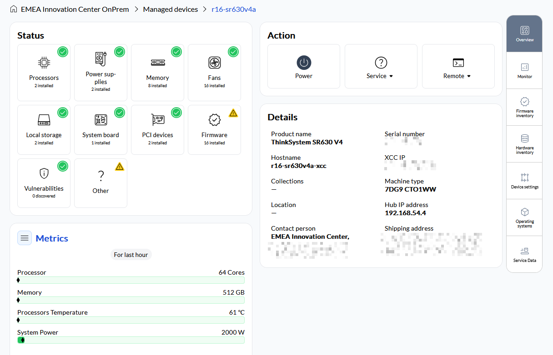View the Memory status card
The image size is (553, 355).
tap(157, 72)
